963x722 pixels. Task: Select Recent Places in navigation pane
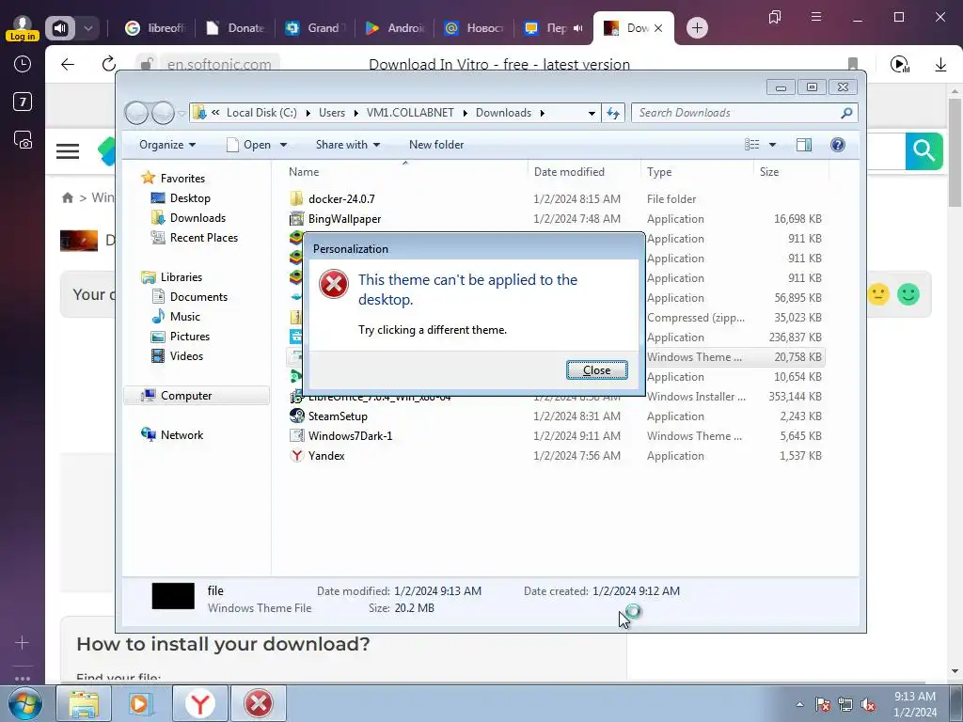(203, 238)
